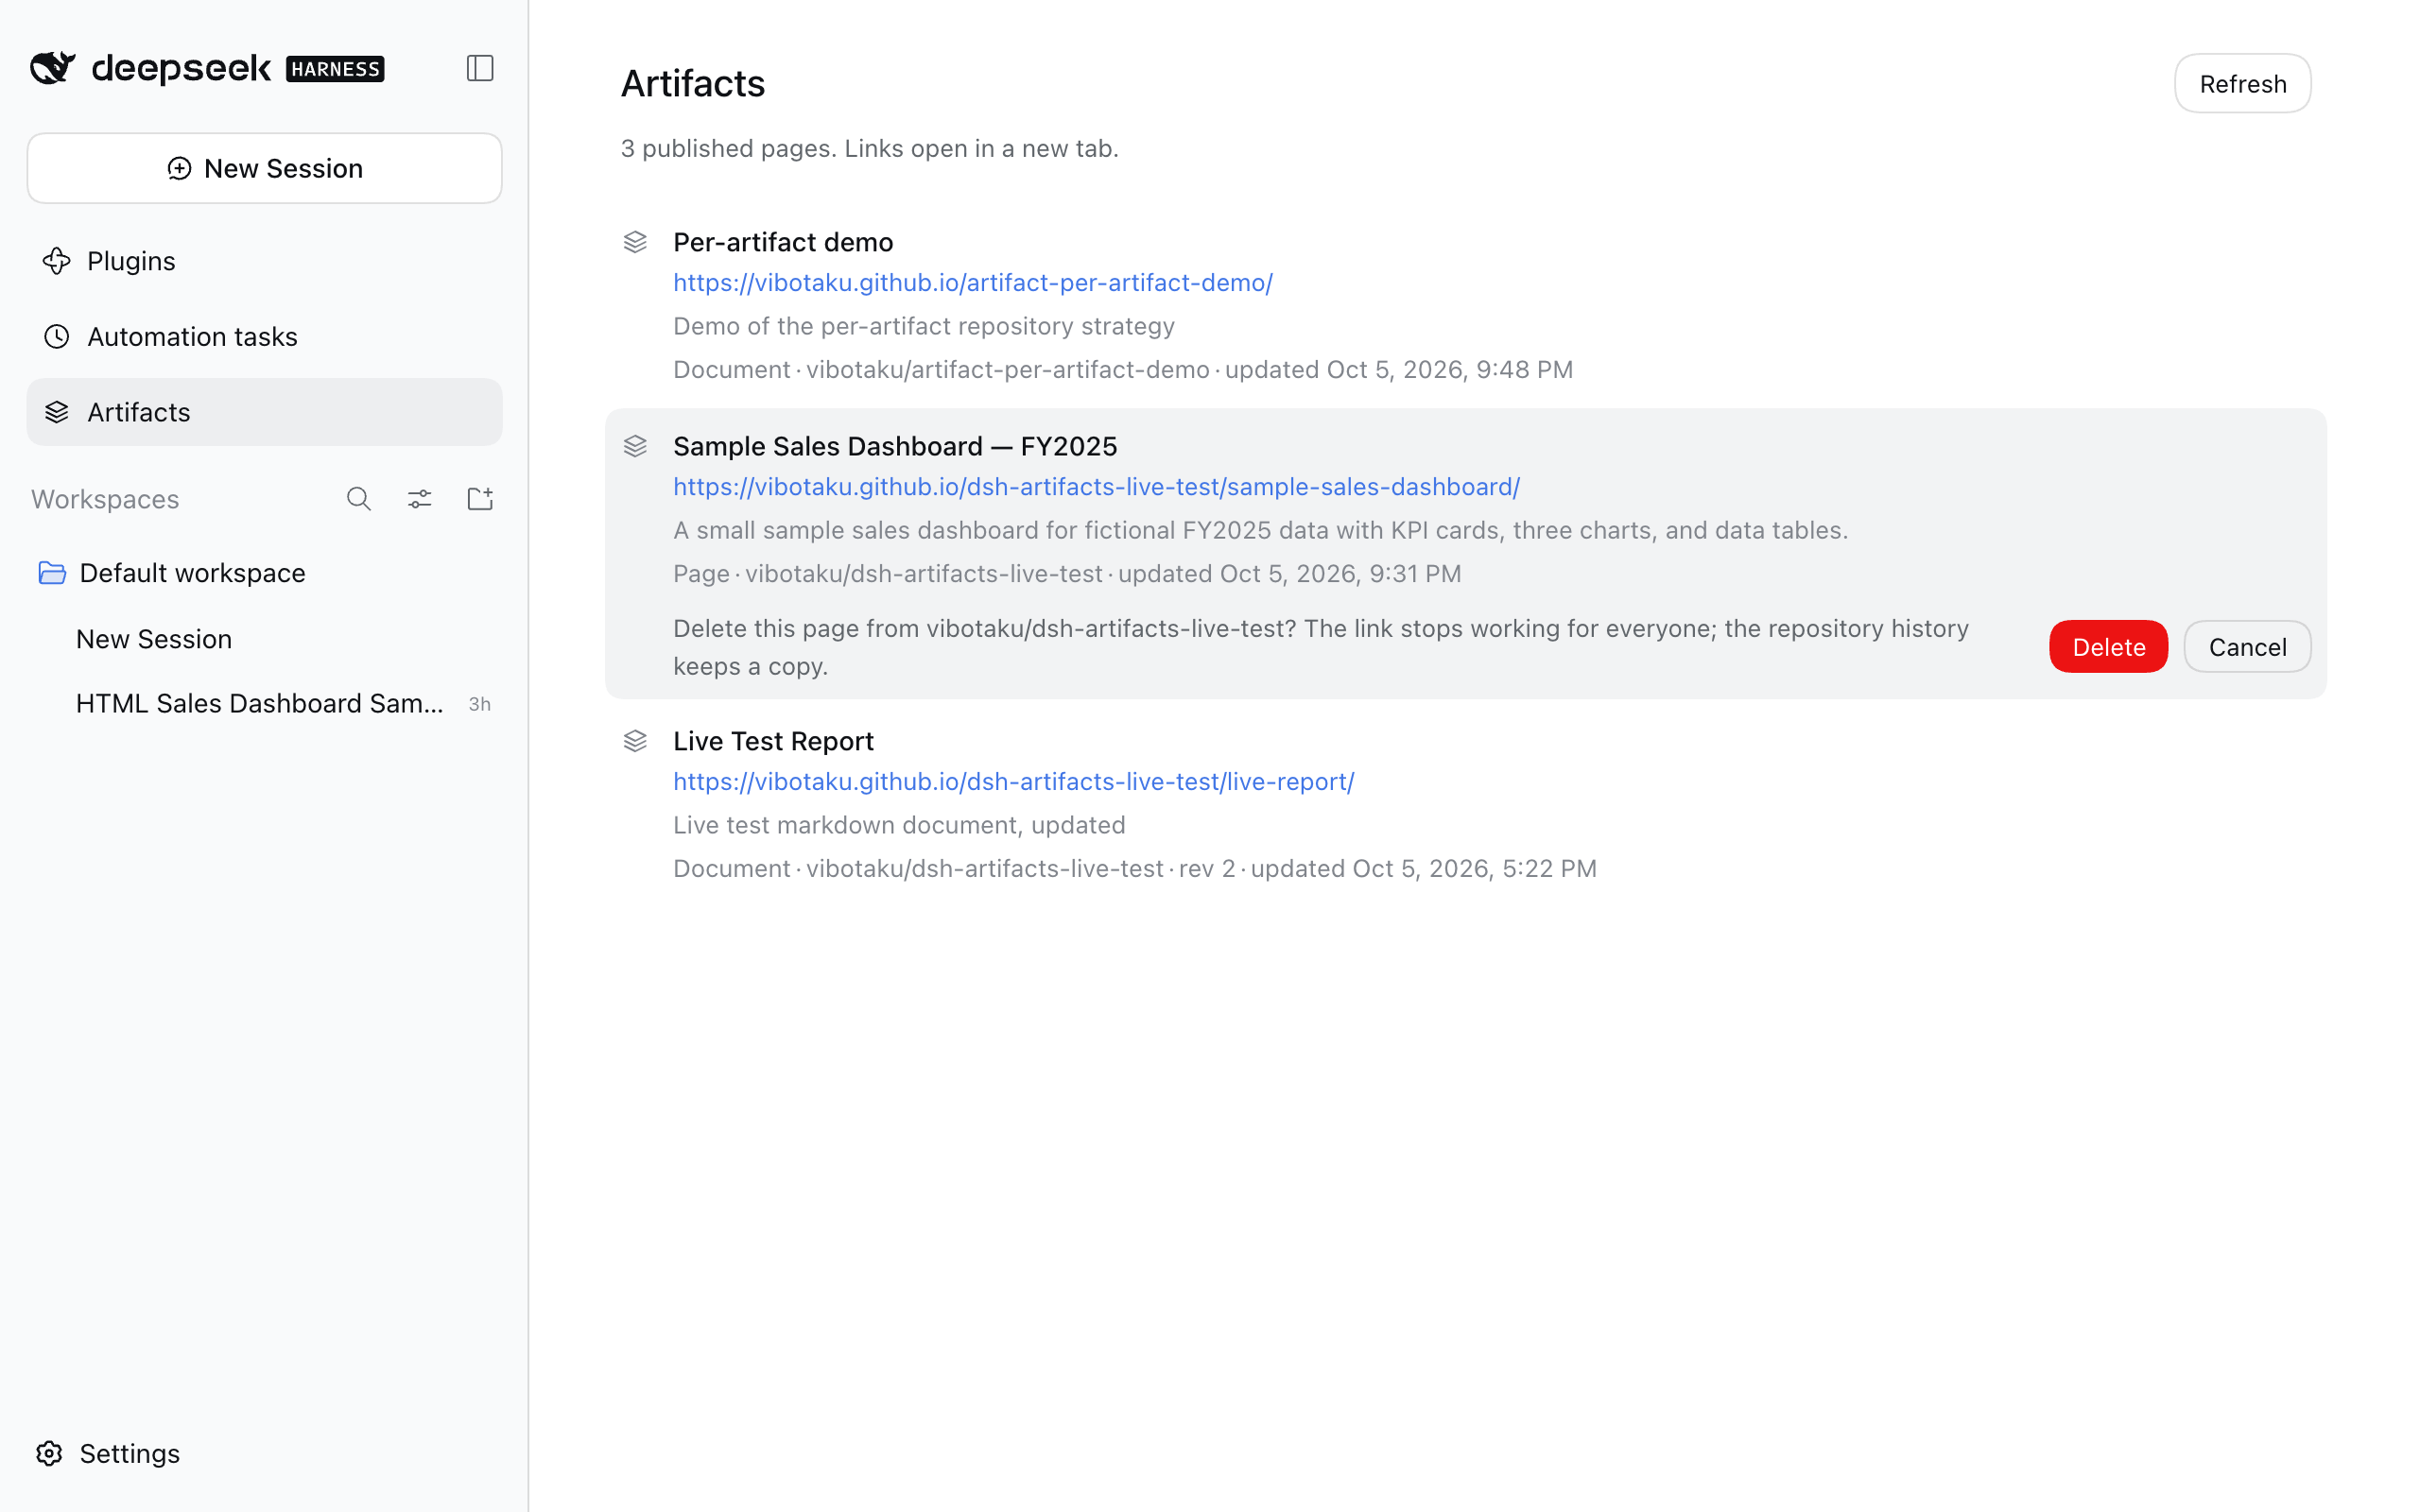The image size is (2420, 1512).
Task: Click the 3h timestamp on HTML Sales Dashboard session
Action: pos(480,704)
